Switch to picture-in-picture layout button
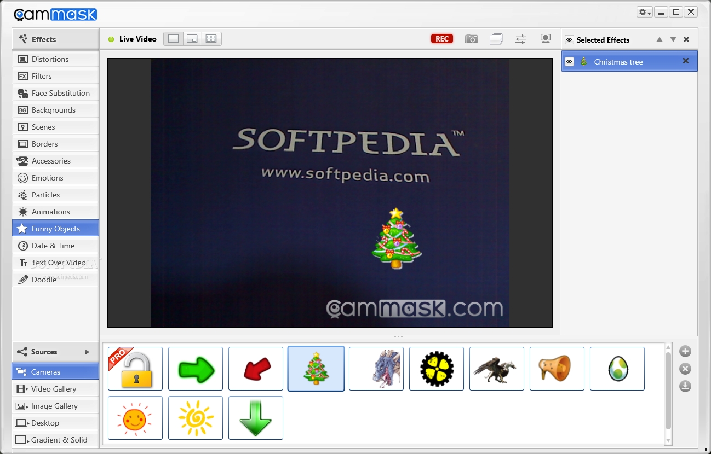This screenshot has height=454, width=711. [192, 39]
